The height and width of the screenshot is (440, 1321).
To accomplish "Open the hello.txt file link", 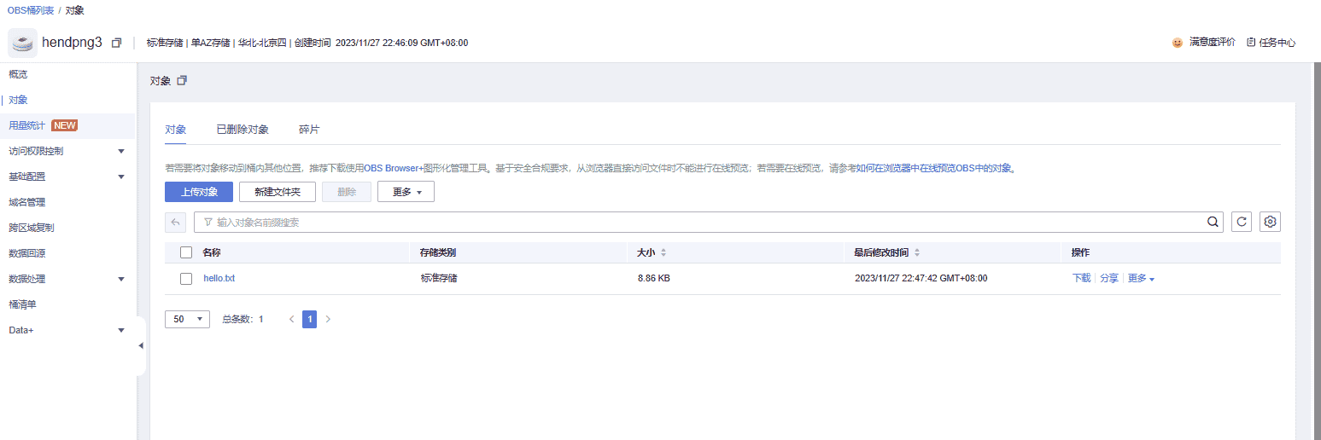I will (x=219, y=278).
